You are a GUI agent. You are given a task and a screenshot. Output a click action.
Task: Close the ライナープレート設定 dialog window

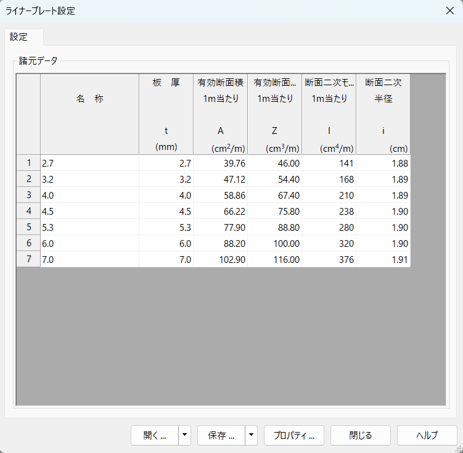pyautogui.click(x=449, y=11)
